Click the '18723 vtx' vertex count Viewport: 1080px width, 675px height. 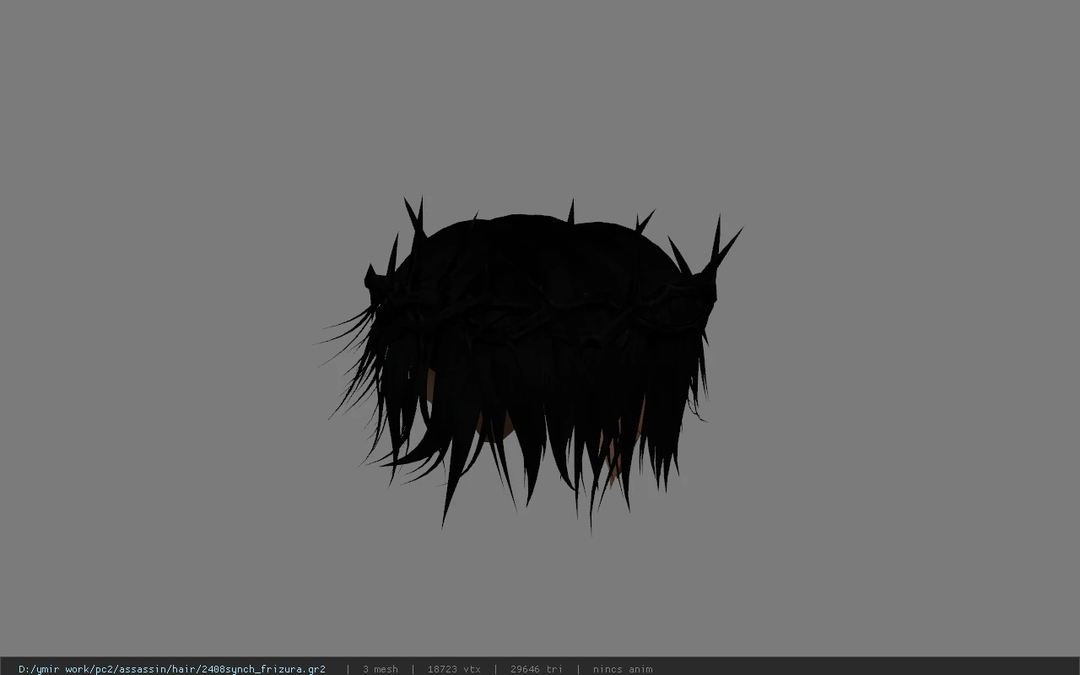454,669
